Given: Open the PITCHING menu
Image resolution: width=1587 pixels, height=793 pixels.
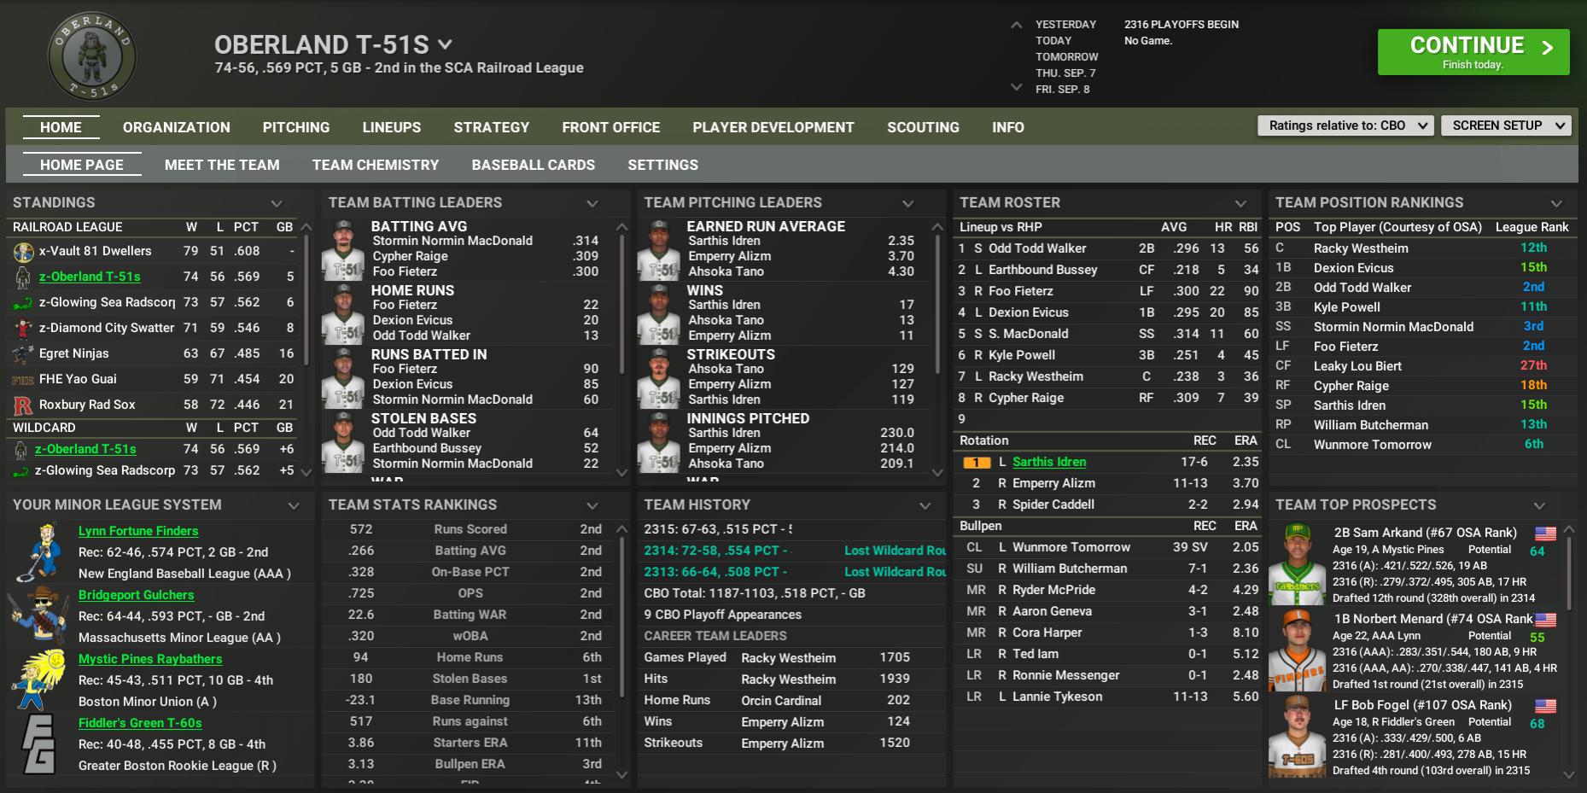Looking at the screenshot, I should pyautogui.click(x=295, y=127).
